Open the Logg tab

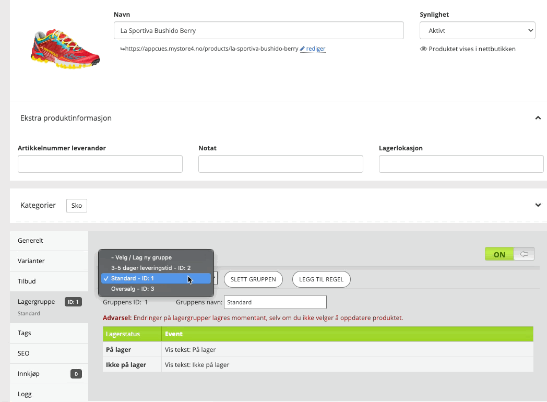point(49,394)
